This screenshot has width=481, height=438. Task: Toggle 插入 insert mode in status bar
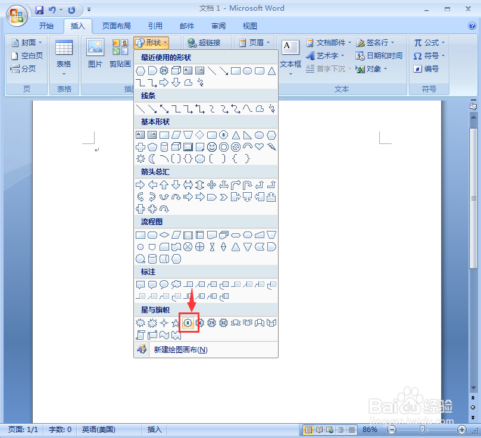point(154,430)
